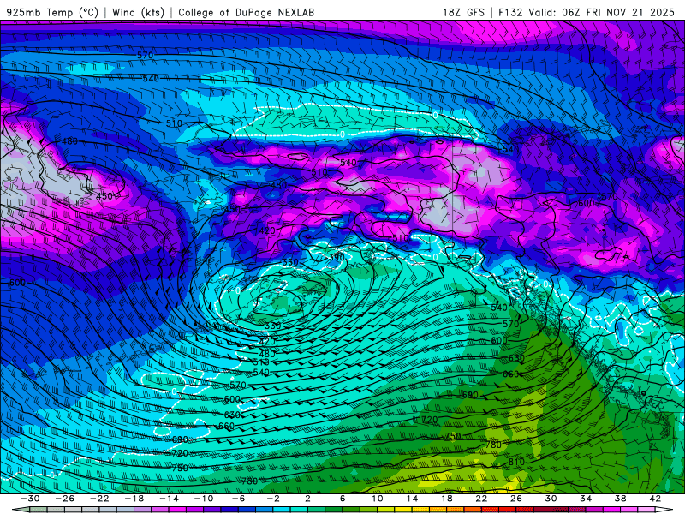Click the 42 colorbar tick label
The width and height of the screenshot is (685, 514).
(x=655, y=499)
